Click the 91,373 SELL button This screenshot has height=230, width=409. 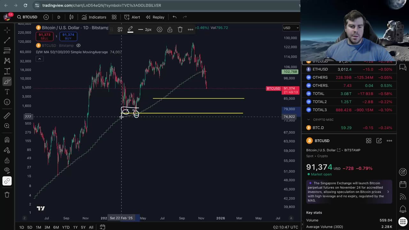pos(44,36)
